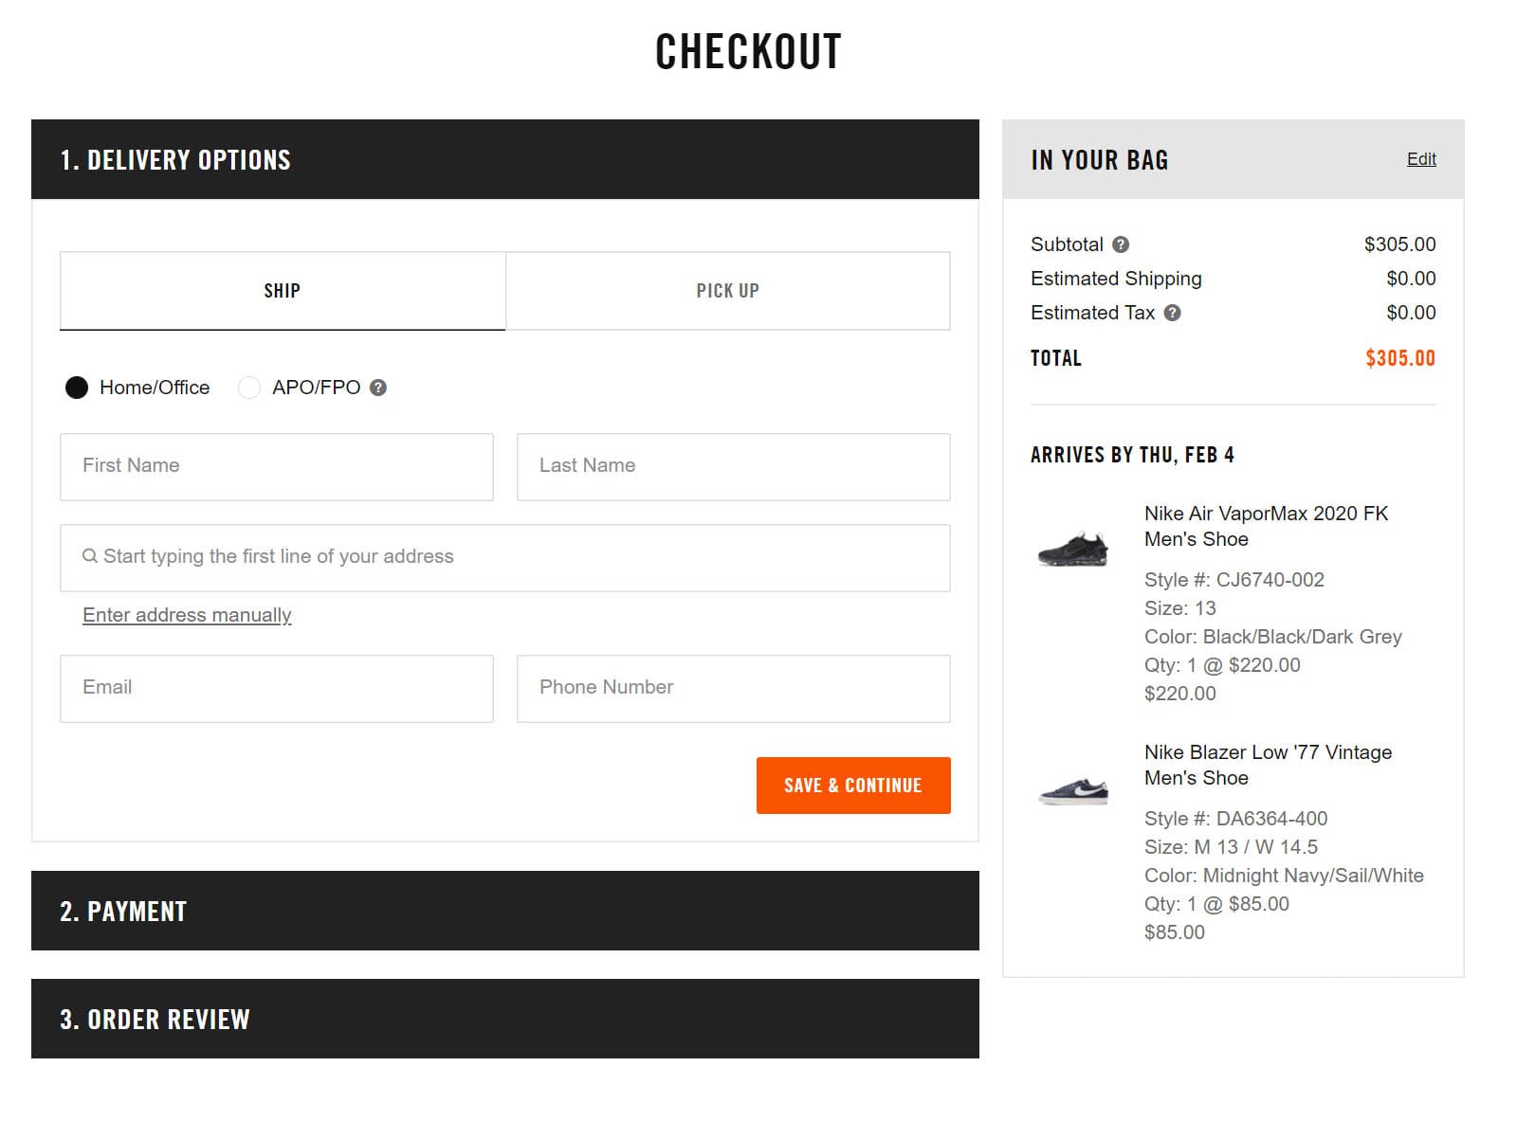Click the Phone Number input field
The width and height of the screenshot is (1517, 1139).
[x=734, y=689]
